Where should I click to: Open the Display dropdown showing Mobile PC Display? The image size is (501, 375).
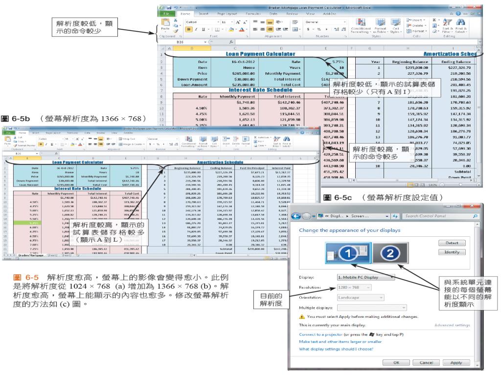tap(366, 277)
